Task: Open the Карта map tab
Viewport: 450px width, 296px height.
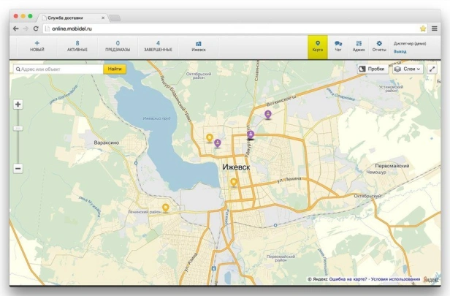Action: (x=317, y=46)
